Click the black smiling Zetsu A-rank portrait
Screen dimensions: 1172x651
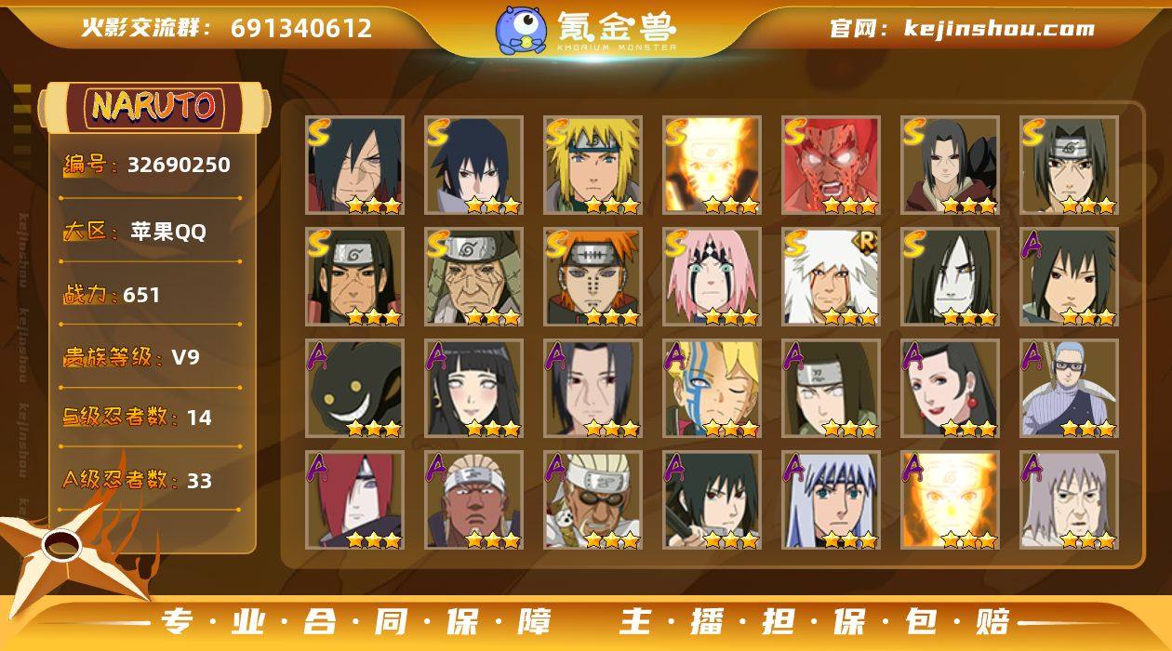point(354,389)
